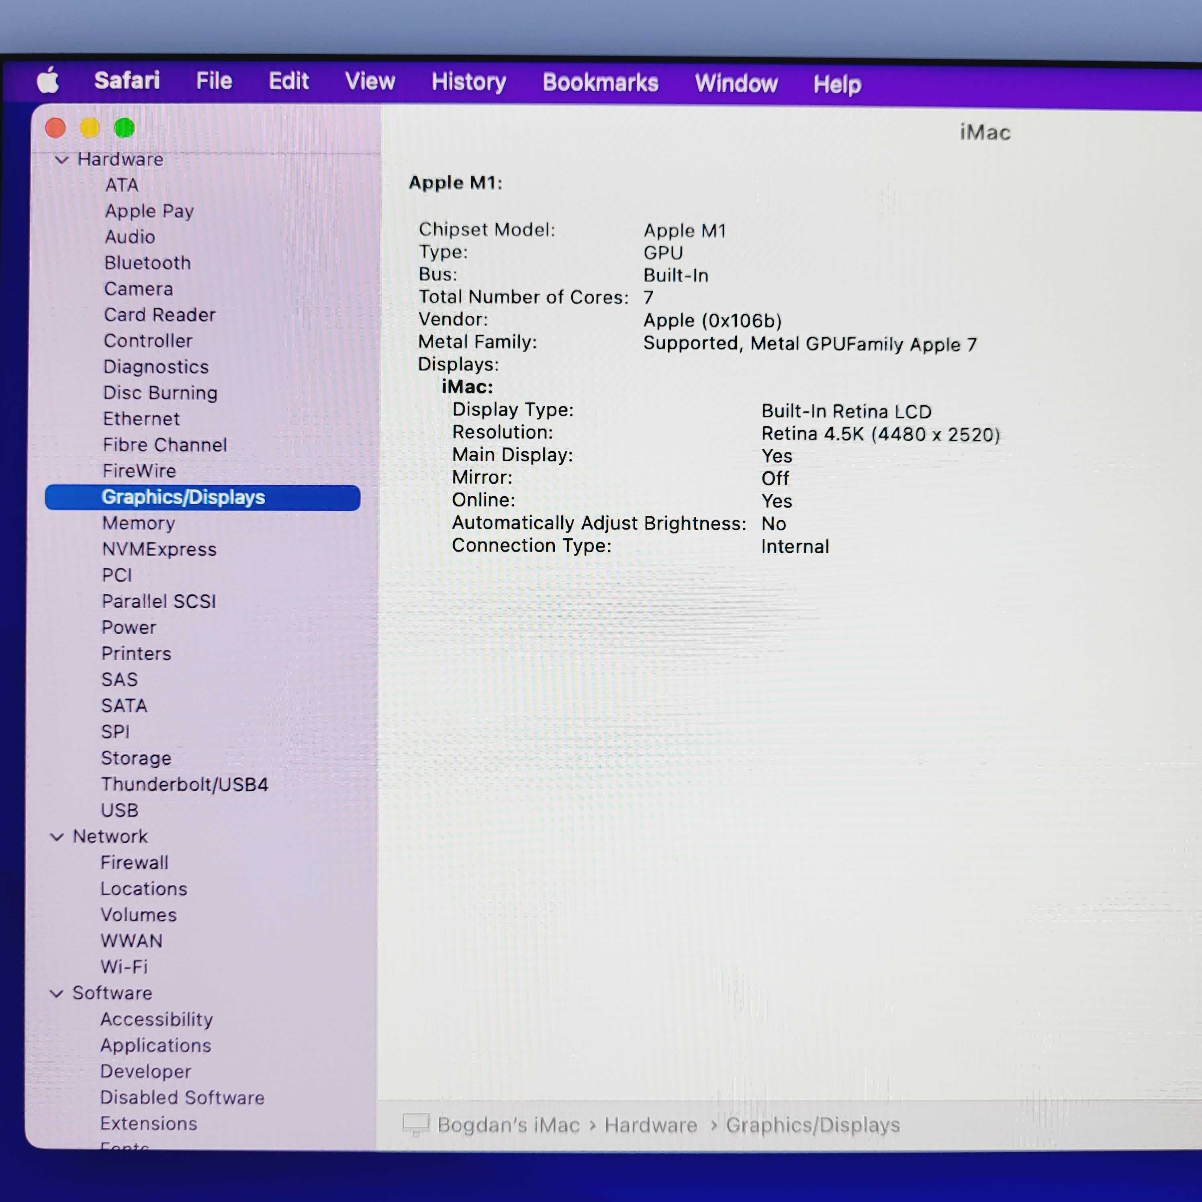Select Storage in the sidebar

point(136,758)
